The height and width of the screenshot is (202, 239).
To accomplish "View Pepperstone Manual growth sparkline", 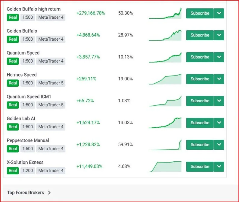I will (x=165, y=145).
